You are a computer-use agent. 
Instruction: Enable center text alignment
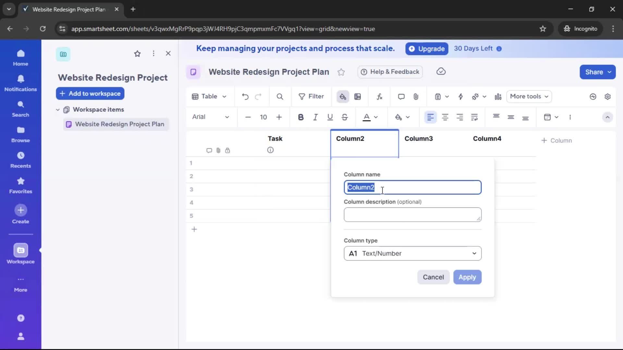446,117
